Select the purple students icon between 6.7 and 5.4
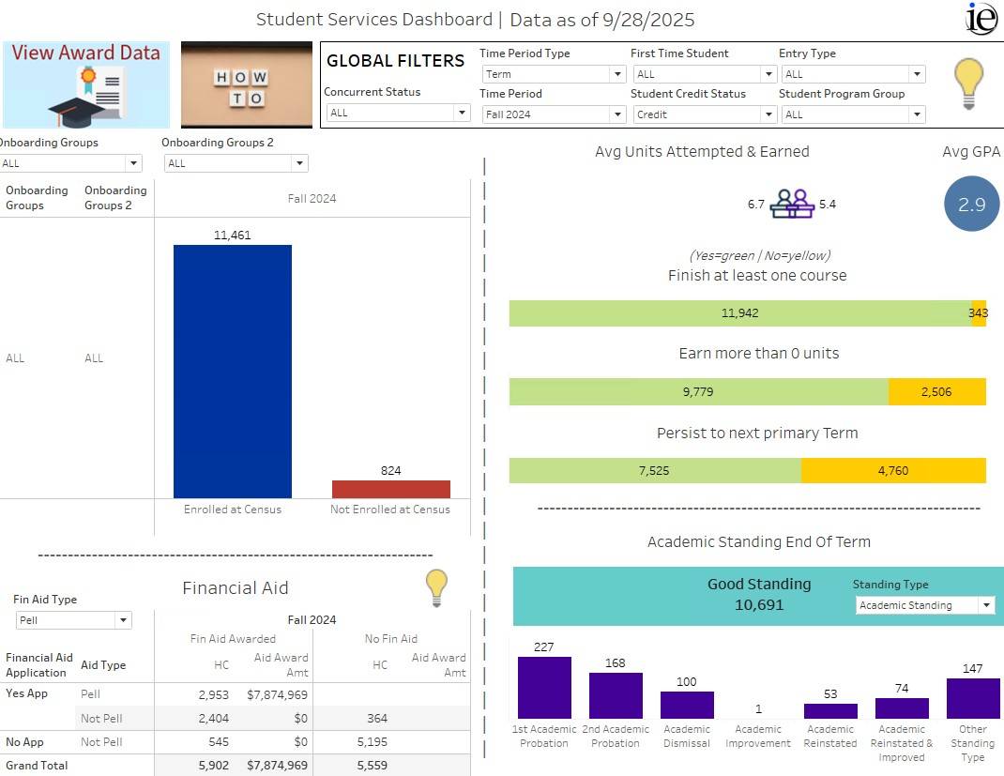1004x776 pixels. [793, 201]
